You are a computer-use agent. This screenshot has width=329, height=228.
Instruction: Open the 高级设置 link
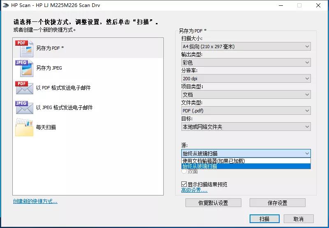pos(195,190)
